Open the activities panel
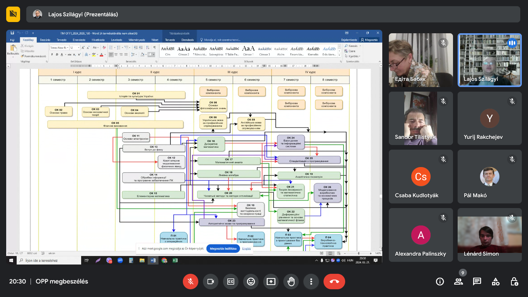 496,282
